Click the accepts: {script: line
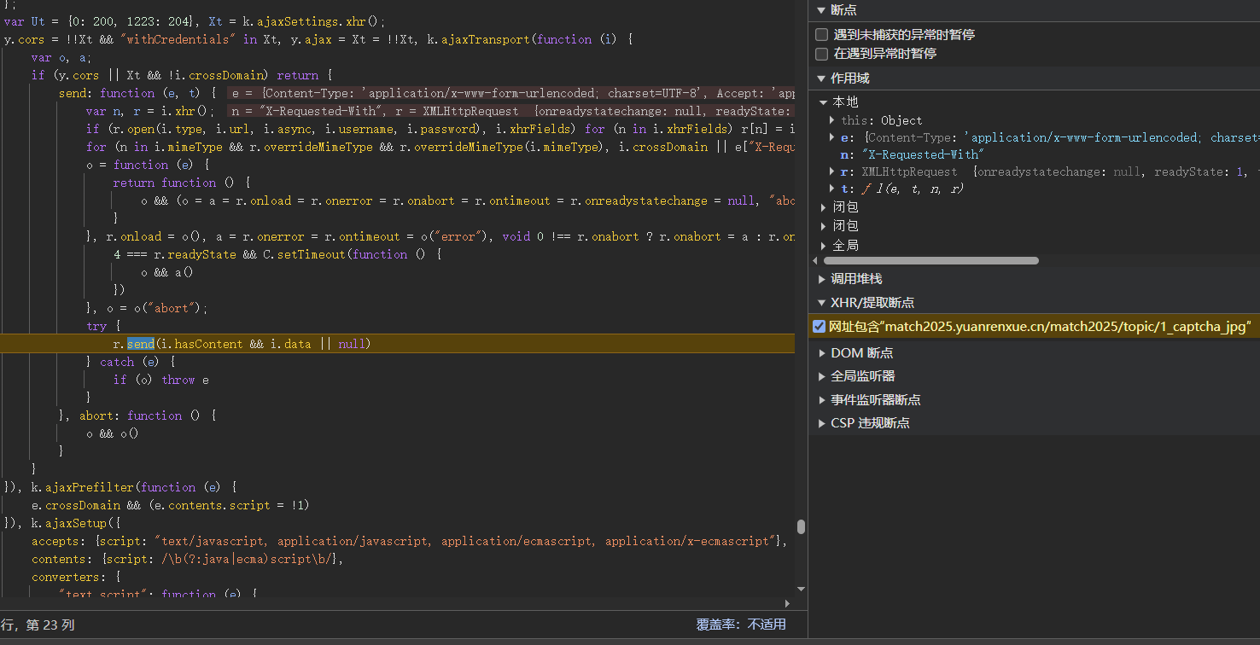This screenshot has width=1260, height=645. click(x=410, y=541)
